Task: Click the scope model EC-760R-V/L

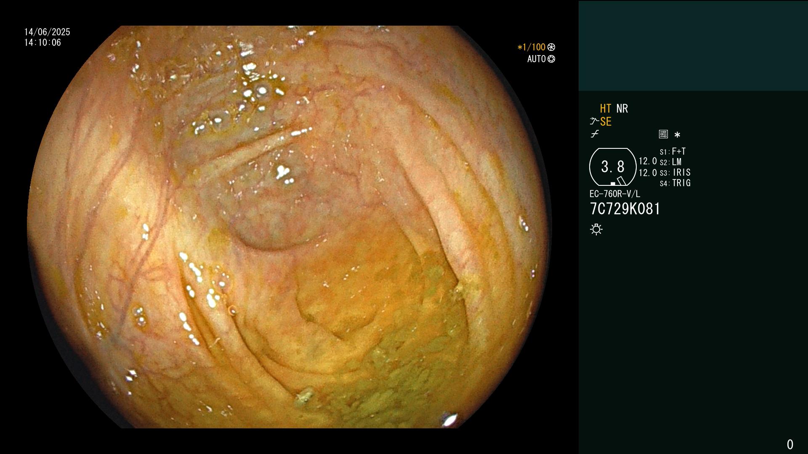Action: 615,194
